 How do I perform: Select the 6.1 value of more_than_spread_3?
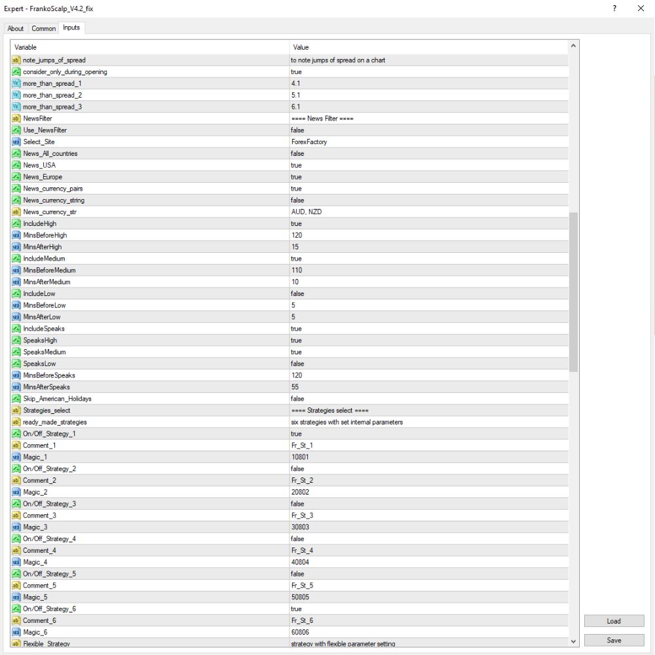[296, 107]
